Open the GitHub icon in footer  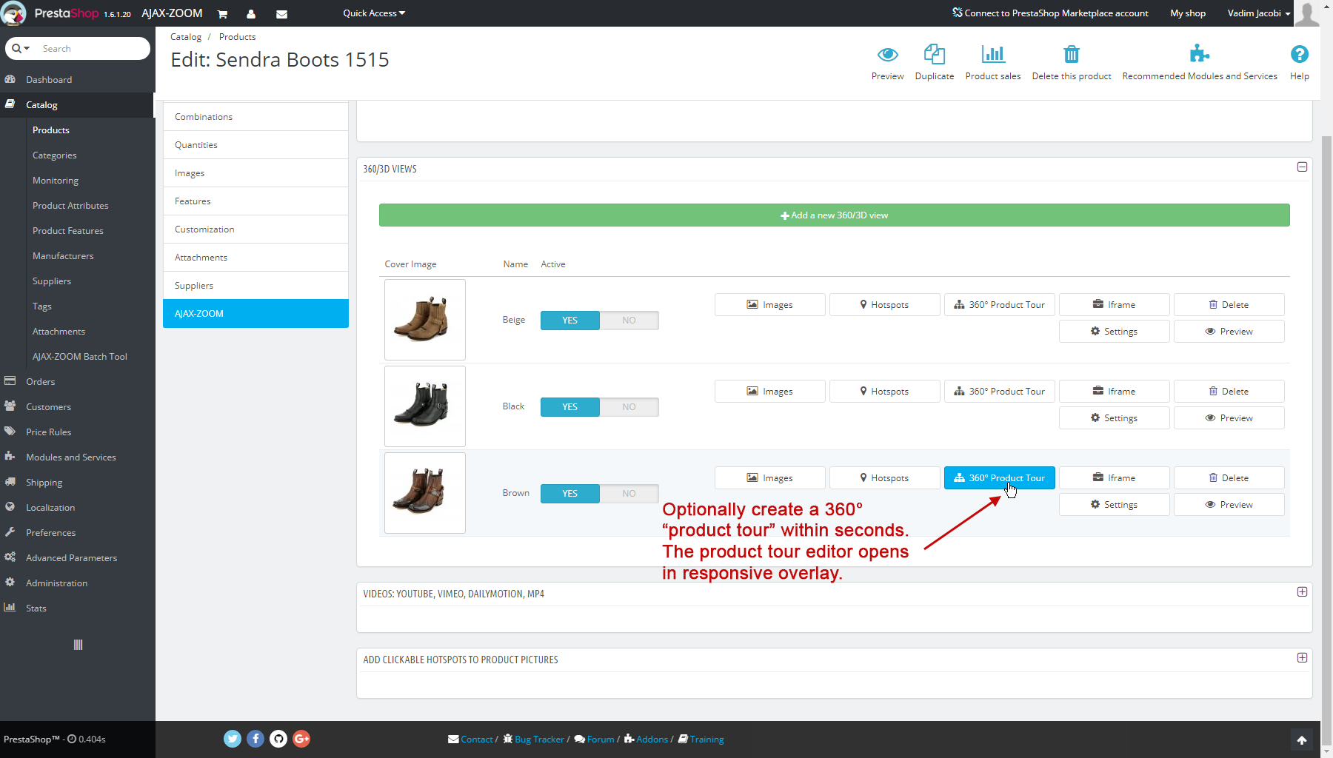point(278,739)
